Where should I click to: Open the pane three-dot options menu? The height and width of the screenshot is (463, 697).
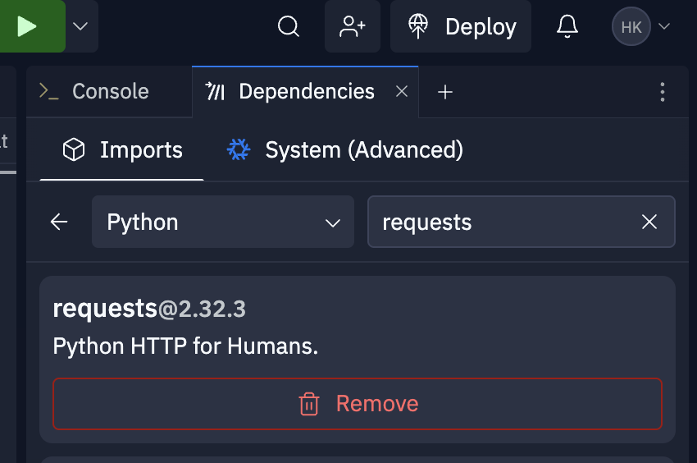[x=663, y=92]
